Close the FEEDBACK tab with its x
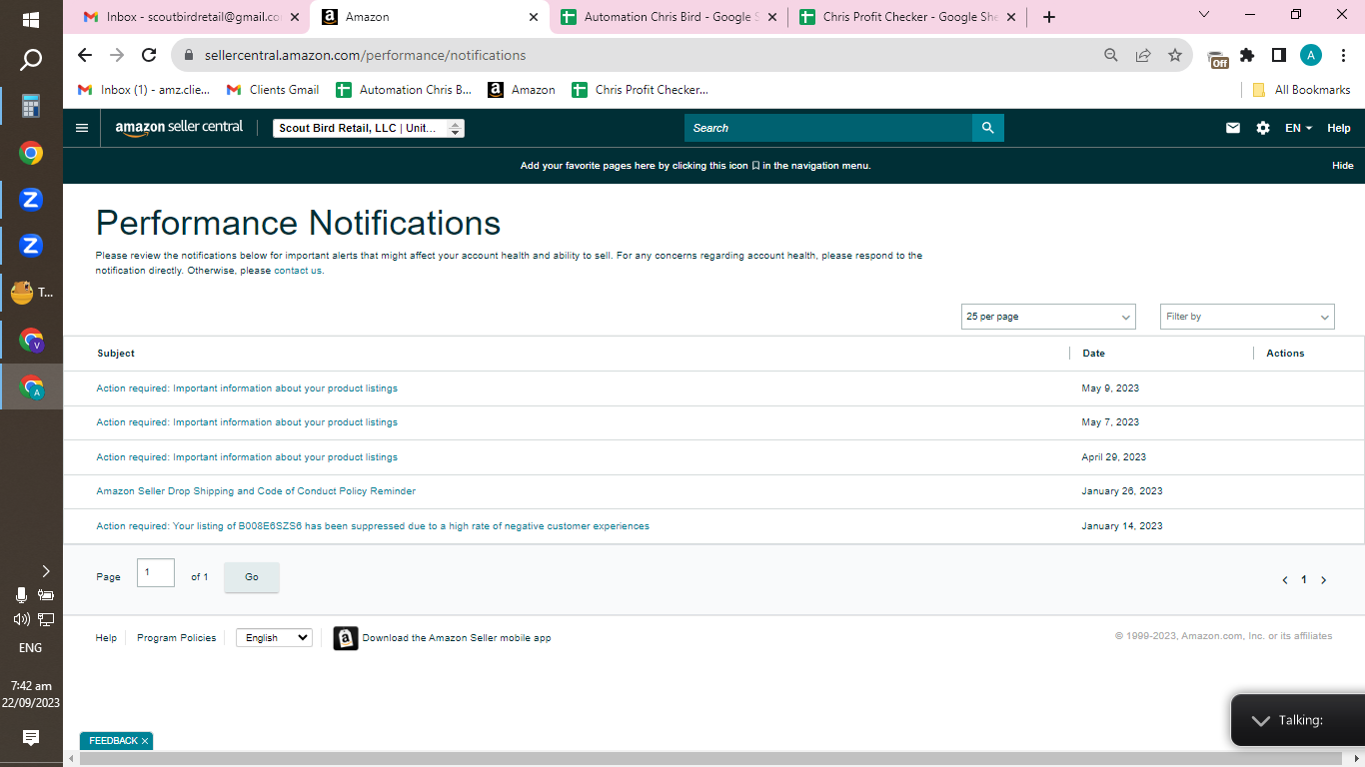 click(x=145, y=741)
